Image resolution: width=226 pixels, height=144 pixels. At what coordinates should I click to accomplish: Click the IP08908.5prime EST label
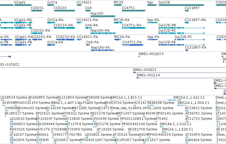click(x=99, y=98)
